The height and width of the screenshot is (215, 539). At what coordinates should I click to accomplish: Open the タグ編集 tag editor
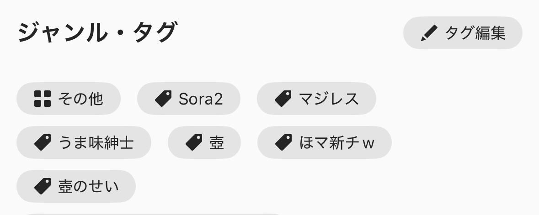[x=475, y=33]
